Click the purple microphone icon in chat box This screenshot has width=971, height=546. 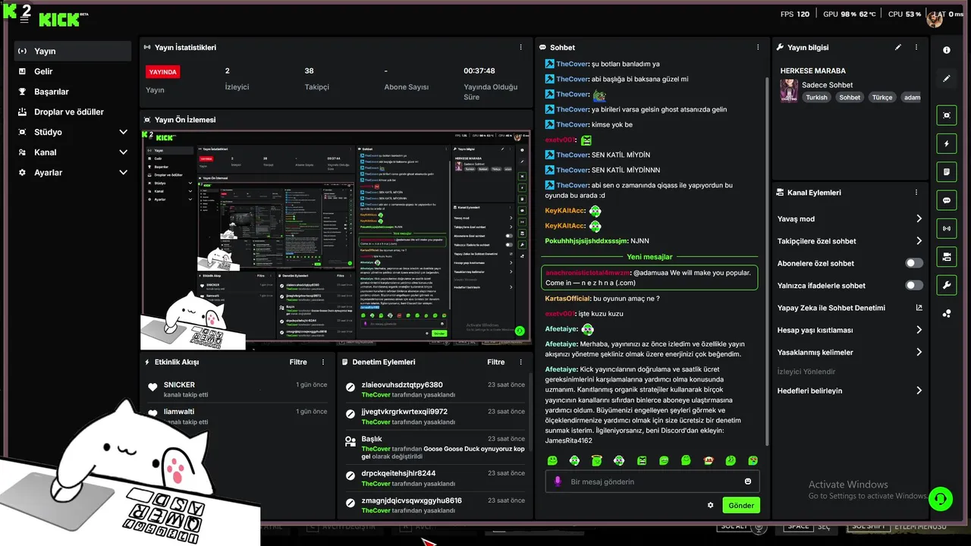[x=558, y=482]
